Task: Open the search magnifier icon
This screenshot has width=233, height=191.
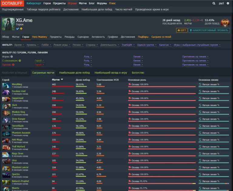Action: [x=214, y=3]
